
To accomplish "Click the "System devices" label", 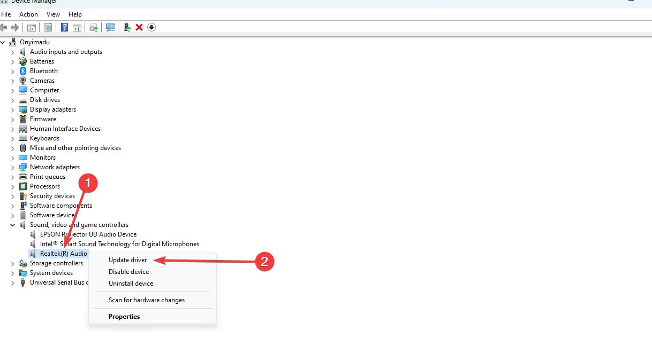I will click(x=51, y=273).
